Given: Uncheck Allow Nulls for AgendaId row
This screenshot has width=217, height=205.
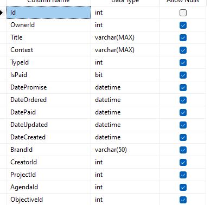Looking at the screenshot, I should click(183, 187).
